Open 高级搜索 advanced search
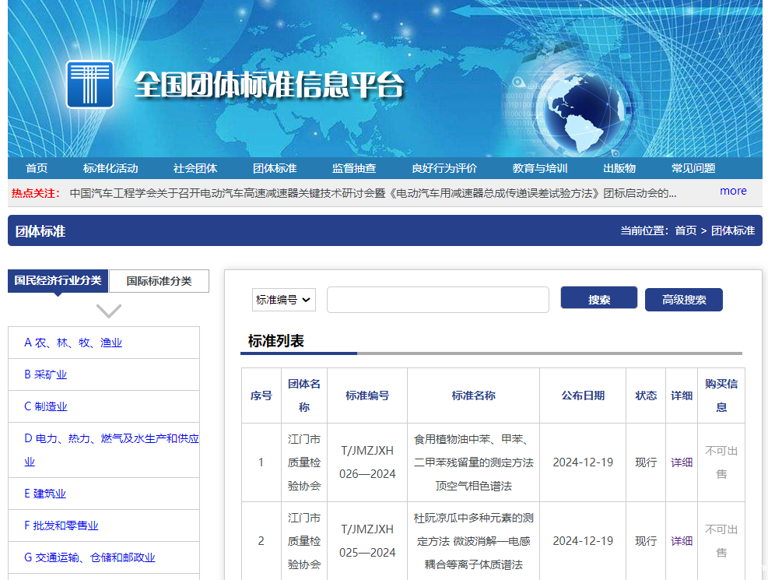768x580 pixels. click(683, 300)
